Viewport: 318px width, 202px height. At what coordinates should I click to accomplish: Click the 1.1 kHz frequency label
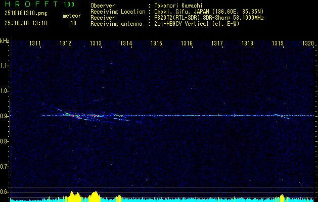4,66
